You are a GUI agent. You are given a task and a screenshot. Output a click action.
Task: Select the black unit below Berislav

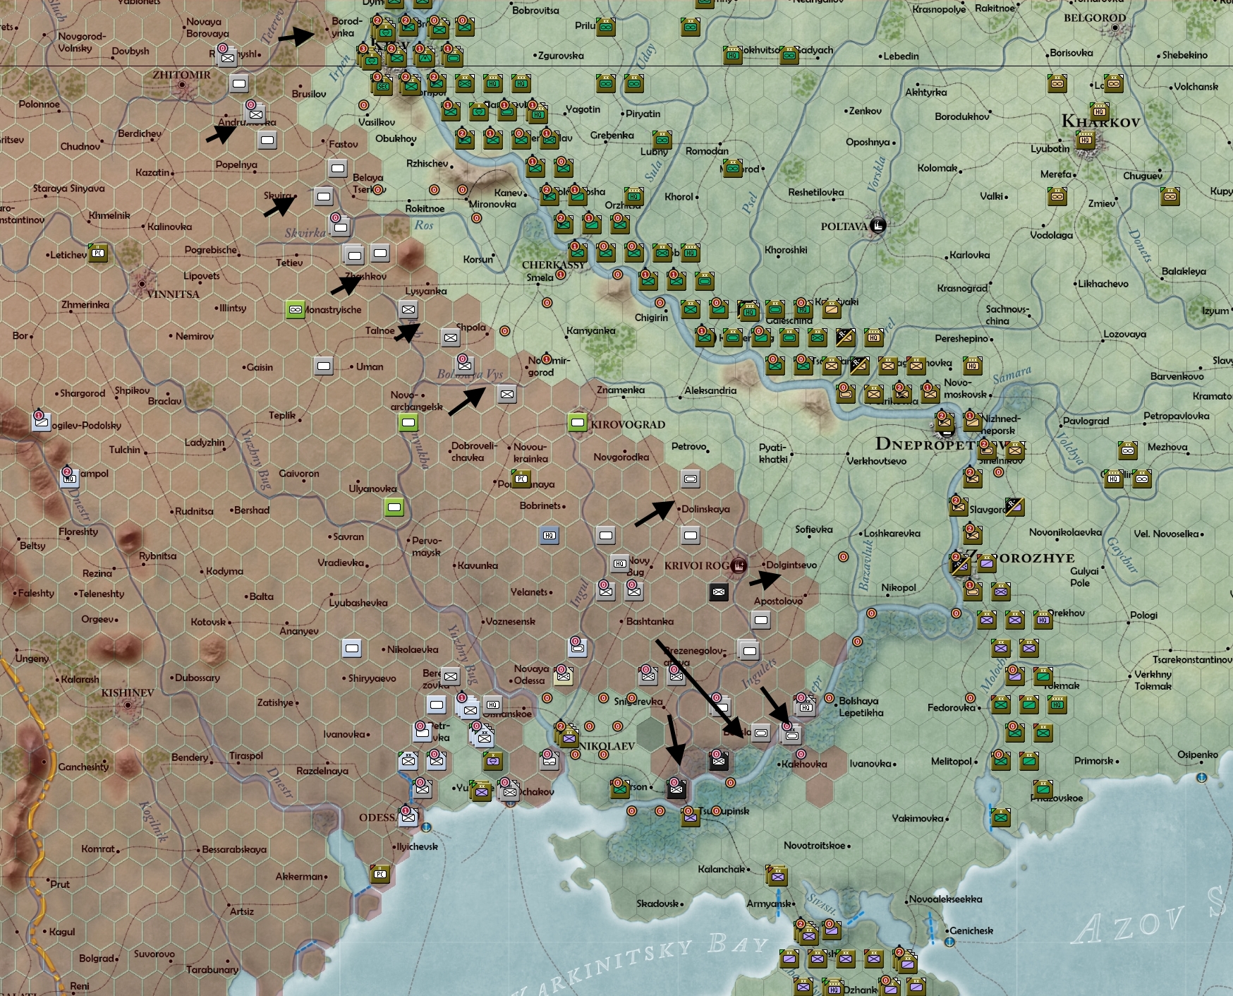[719, 761]
